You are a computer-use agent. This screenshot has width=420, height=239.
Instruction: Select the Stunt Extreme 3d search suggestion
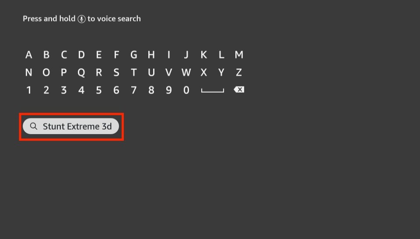click(x=71, y=126)
